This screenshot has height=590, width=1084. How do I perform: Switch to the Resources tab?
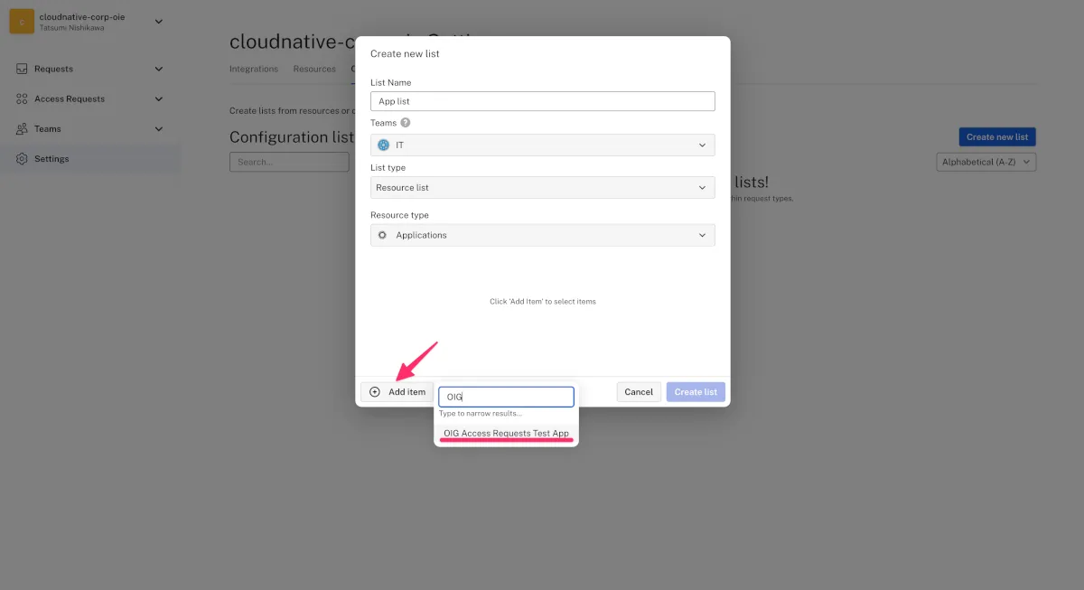point(314,69)
